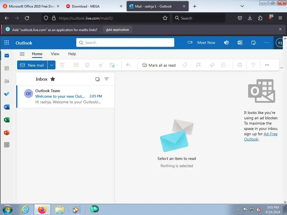Open Firefox Downloads arrow icon

(250, 18)
